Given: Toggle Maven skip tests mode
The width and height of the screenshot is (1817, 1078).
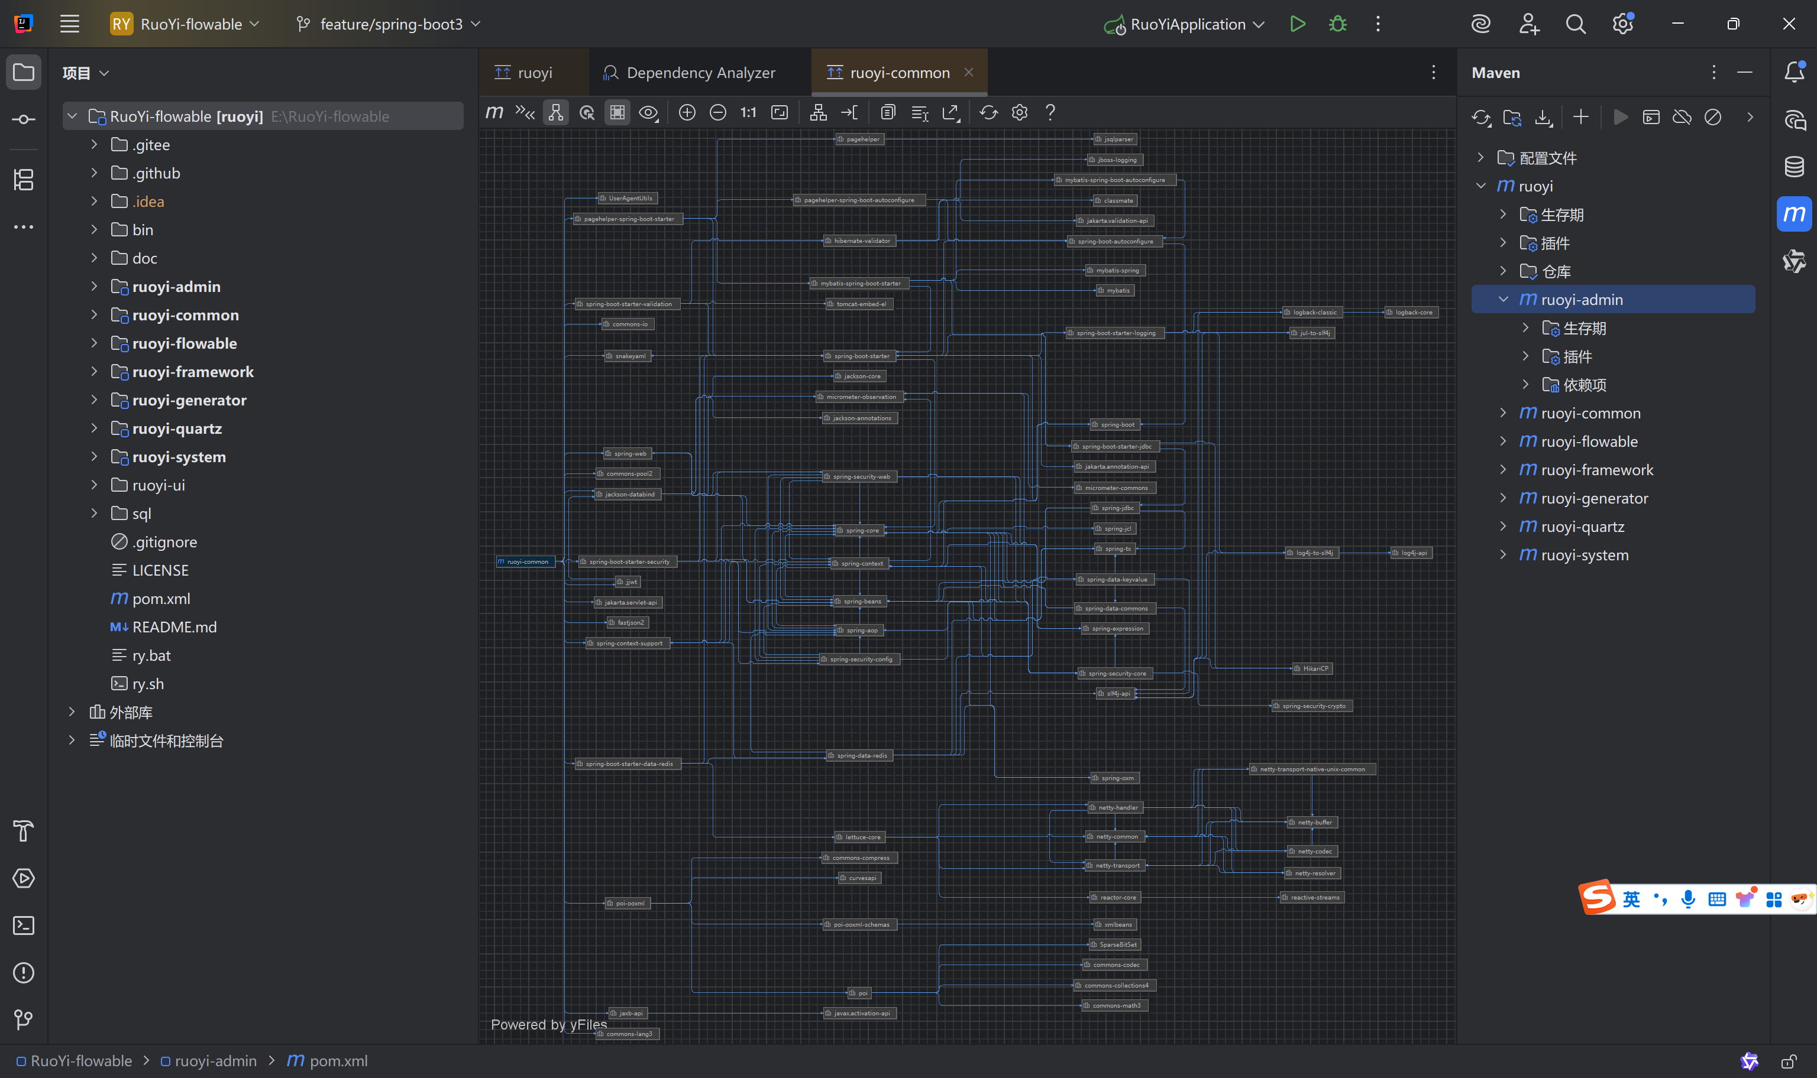Looking at the screenshot, I should pos(1713,117).
